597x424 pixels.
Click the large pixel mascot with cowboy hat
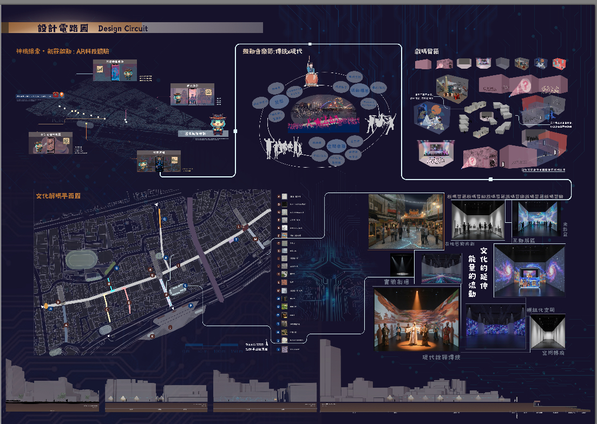[x=220, y=123]
